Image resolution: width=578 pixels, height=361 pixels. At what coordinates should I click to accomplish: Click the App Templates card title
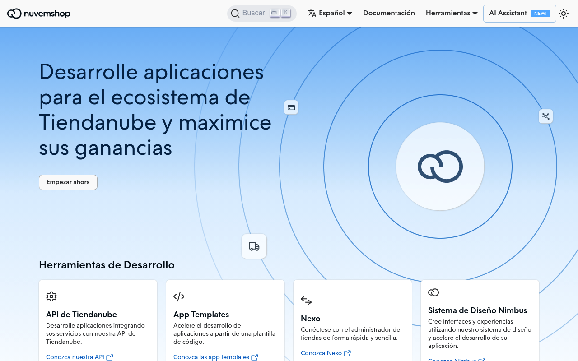coord(201,315)
